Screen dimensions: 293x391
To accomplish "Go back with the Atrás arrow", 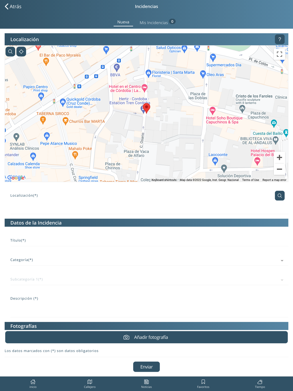I will pyautogui.click(x=13, y=6).
